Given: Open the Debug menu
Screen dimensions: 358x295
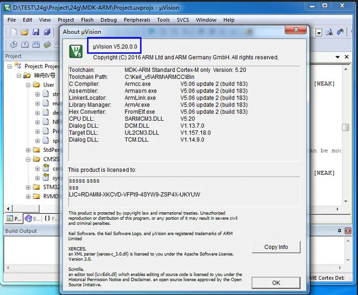Looking at the screenshot, I should (109, 20).
